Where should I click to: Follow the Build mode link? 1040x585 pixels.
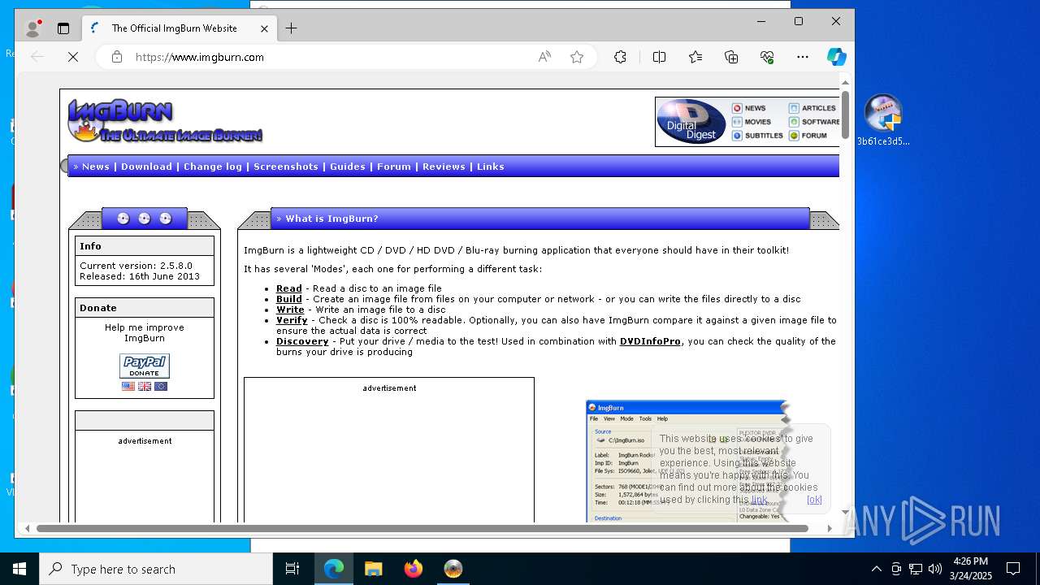point(289,299)
